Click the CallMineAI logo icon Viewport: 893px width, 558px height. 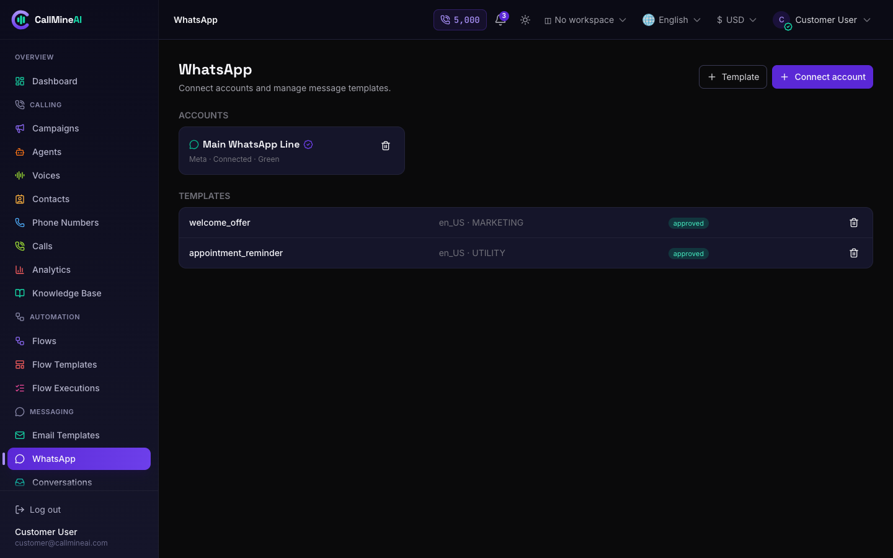click(20, 20)
